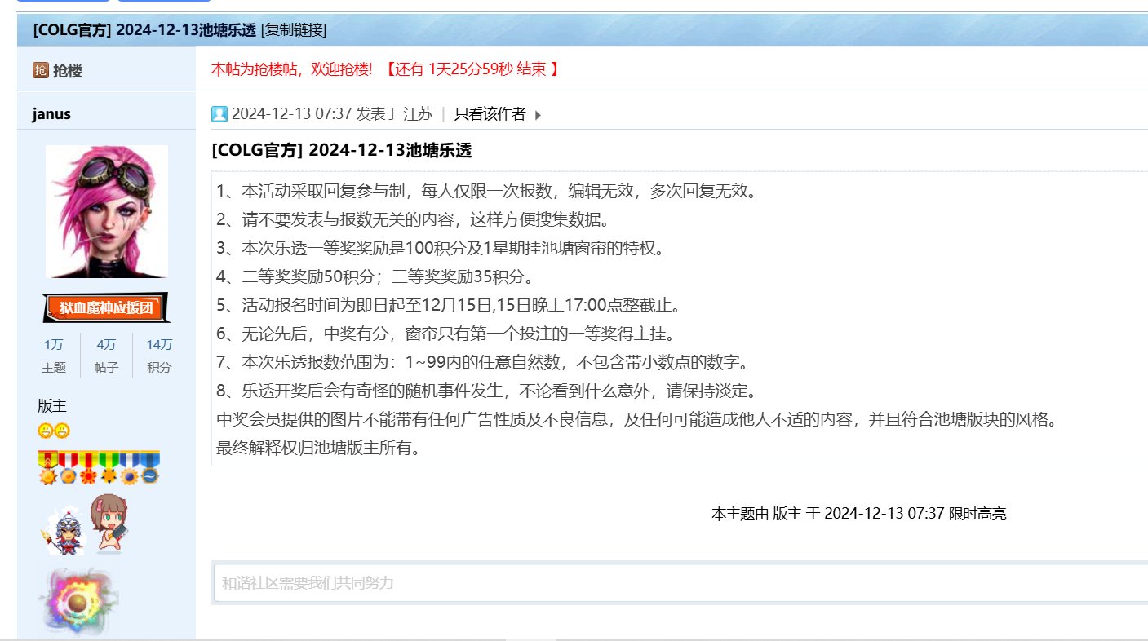Click the rainbow glowing orb badge

pos(78,603)
